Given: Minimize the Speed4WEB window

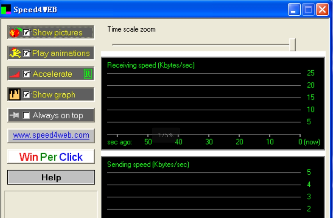Looking at the screenshot, I should click(294, 9).
